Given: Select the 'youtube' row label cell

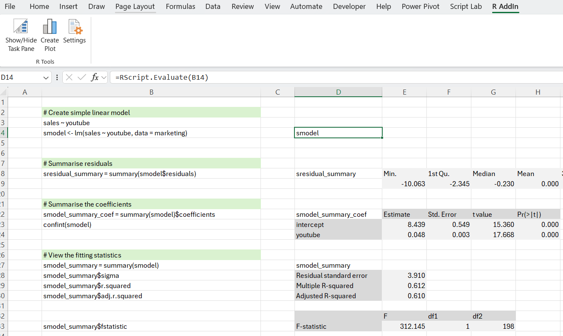Looking at the screenshot, I should 338,235.
